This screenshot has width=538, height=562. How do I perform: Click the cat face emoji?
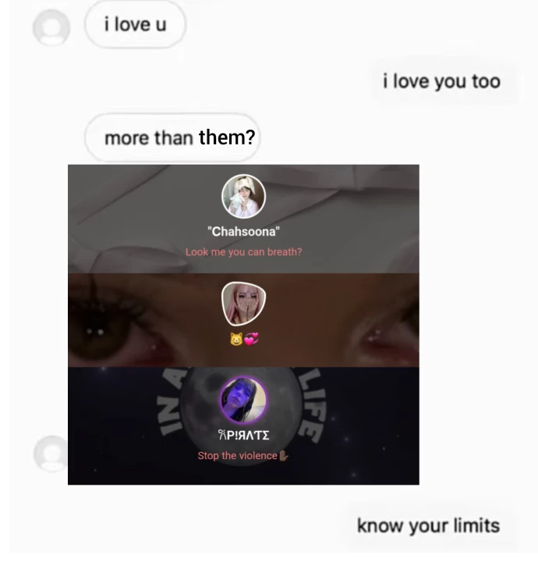[236, 339]
